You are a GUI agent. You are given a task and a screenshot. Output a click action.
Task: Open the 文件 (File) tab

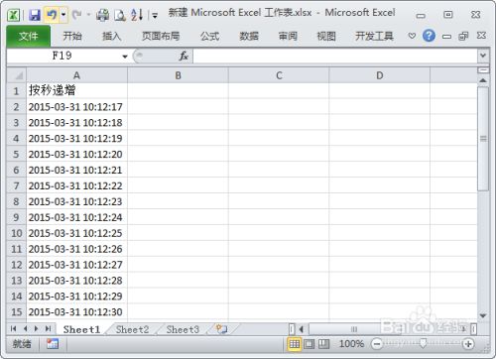pyautogui.click(x=29, y=36)
